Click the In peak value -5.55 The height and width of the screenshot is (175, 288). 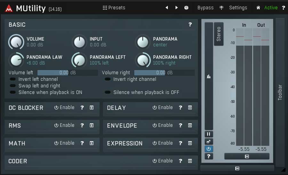(244, 149)
